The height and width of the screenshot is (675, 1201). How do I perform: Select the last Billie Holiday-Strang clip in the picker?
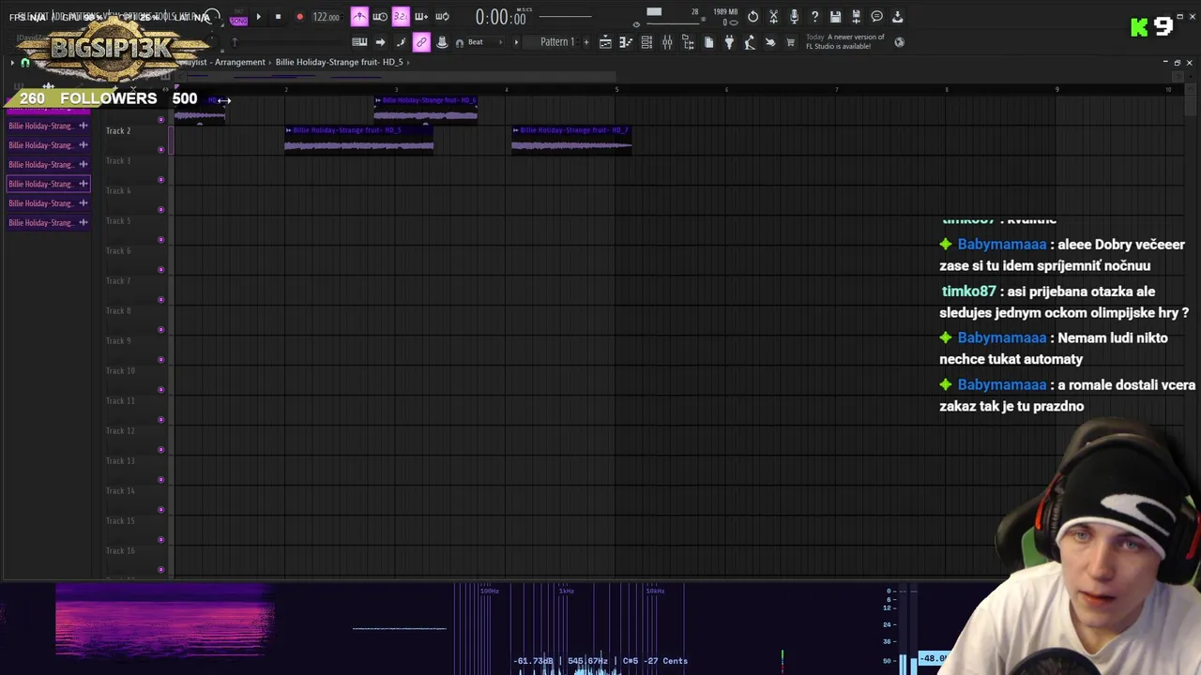click(48, 223)
